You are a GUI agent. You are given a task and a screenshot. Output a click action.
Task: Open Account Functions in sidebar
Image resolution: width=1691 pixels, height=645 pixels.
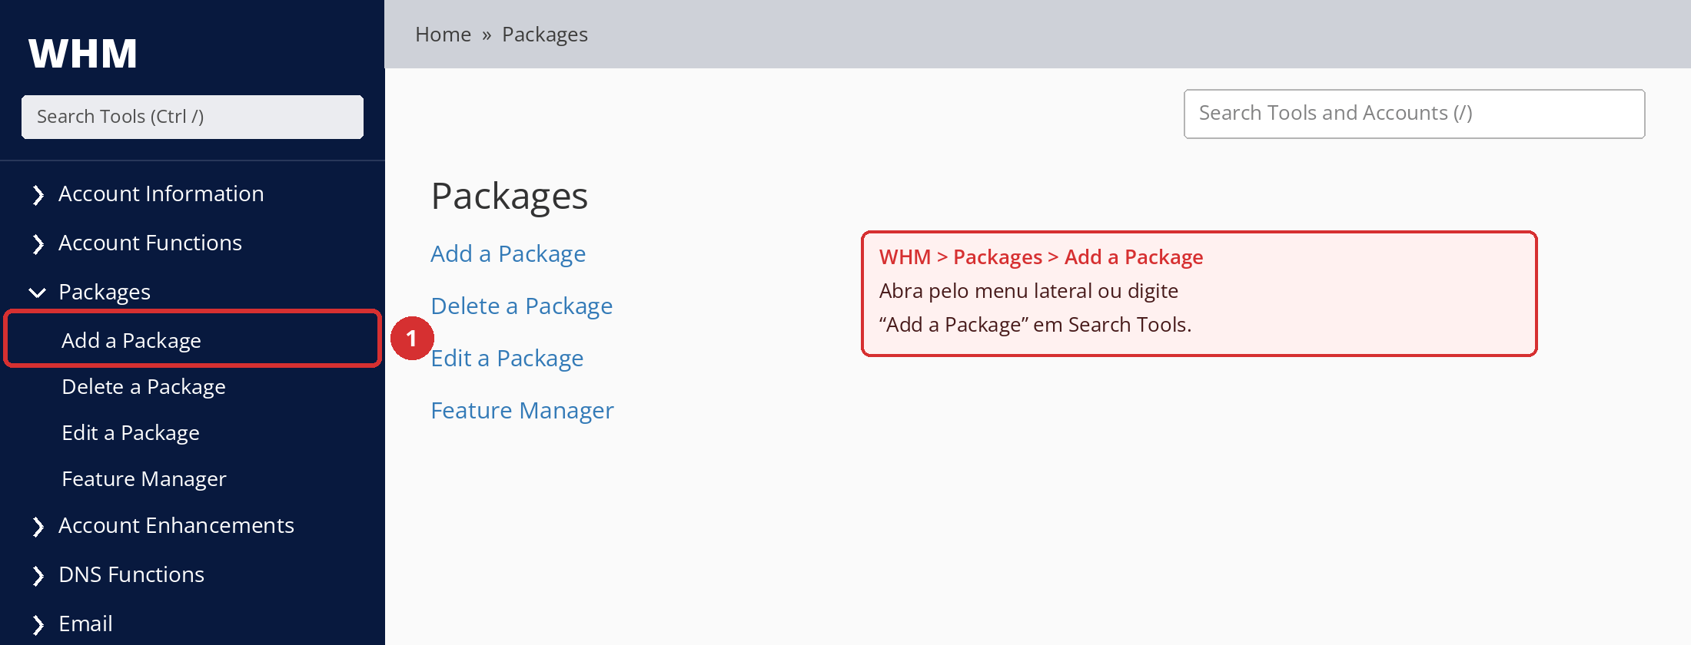tap(150, 243)
